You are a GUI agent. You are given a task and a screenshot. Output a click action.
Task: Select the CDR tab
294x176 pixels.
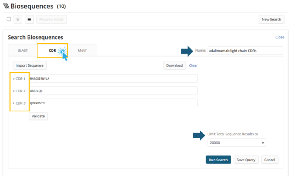coord(52,50)
